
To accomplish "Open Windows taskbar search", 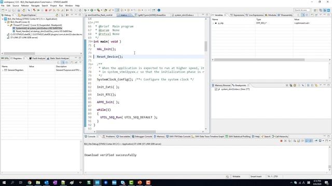I will [x=12, y=182].
